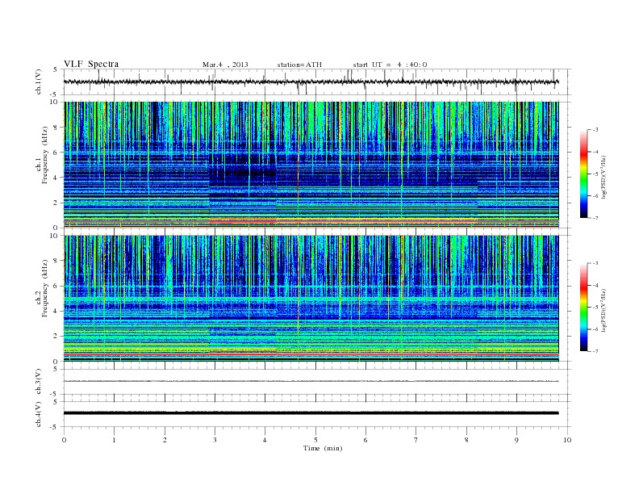Click the "-4" tick on ch.2 colorbar
Viewport: 639px width, 494px height.
[595, 285]
